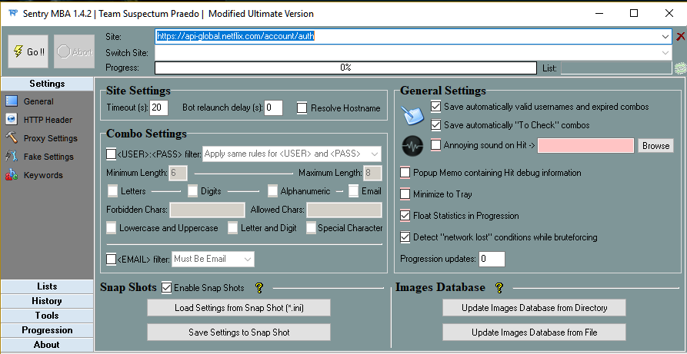Click the Progression updates field
Viewport: 687px width, 354px height.
[x=492, y=259]
